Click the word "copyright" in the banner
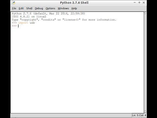 [x=29, y=20]
